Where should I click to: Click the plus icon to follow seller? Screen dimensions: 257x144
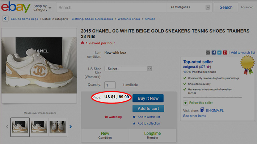(185, 103)
